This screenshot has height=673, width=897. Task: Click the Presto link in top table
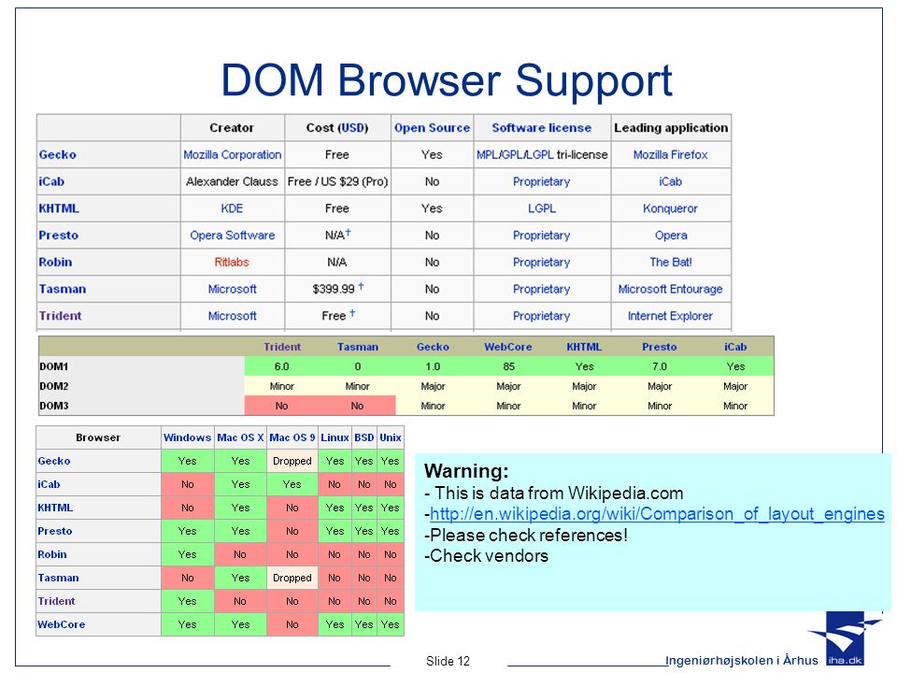58,236
